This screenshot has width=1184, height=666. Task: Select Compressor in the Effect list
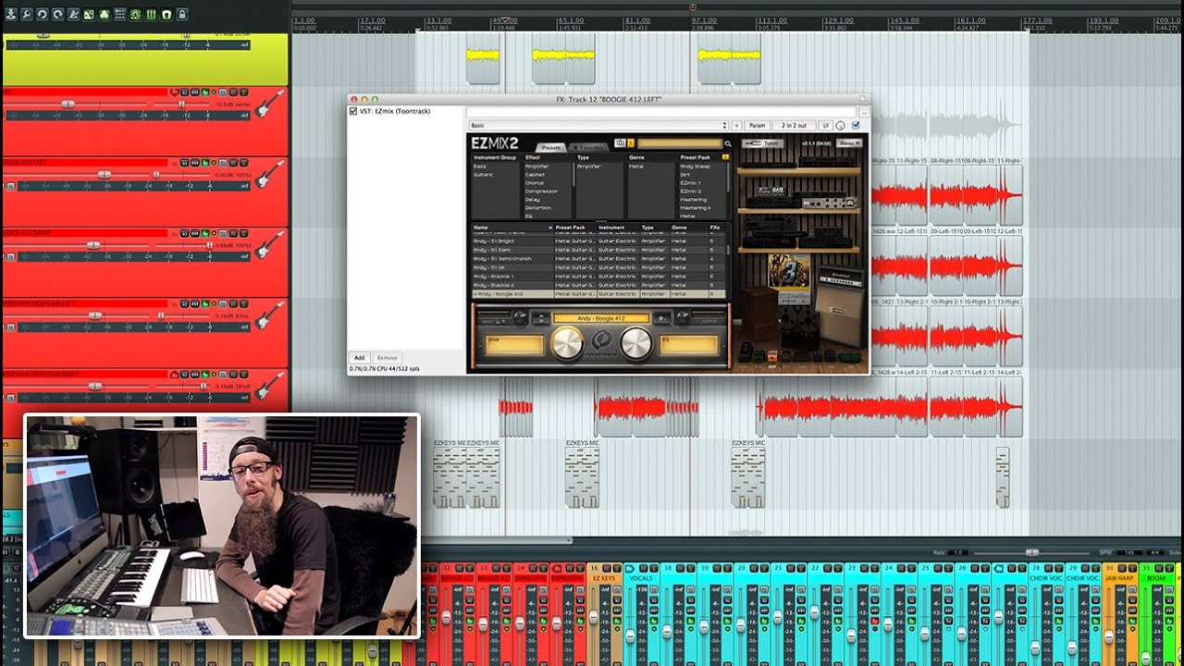[541, 191]
